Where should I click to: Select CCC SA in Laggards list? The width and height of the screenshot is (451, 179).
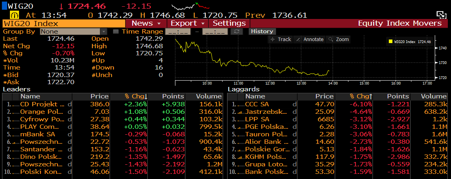click(x=257, y=104)
